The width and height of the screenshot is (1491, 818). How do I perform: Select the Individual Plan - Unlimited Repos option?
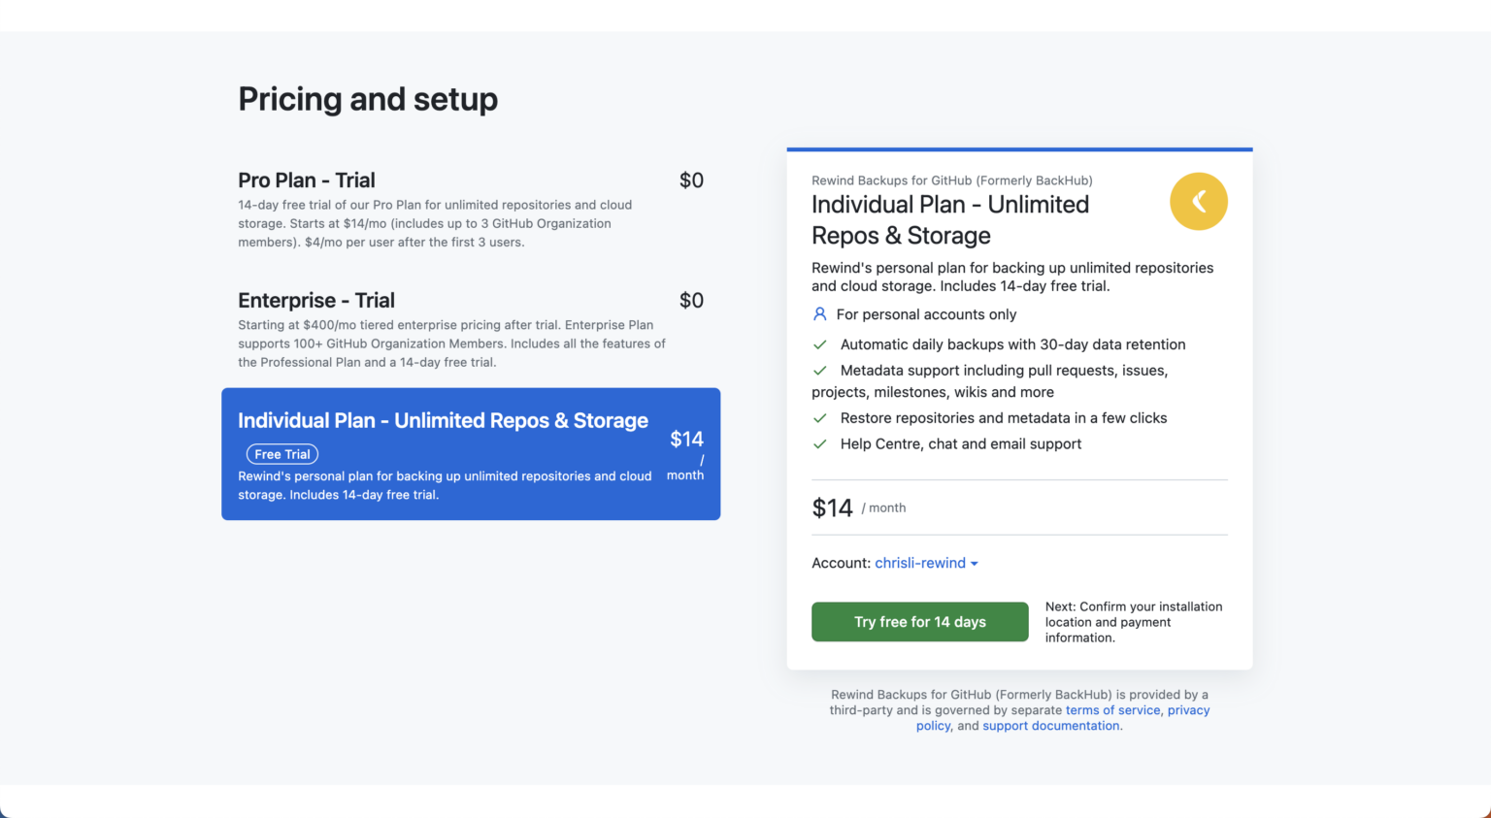[471, 453]
